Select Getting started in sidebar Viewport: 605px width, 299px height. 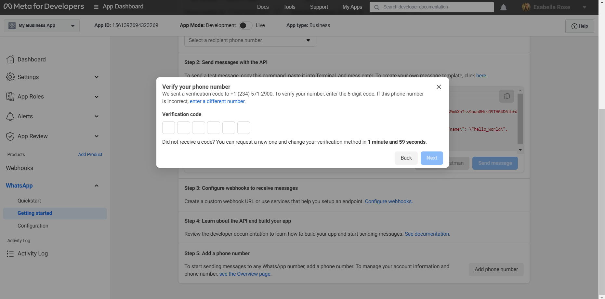pos(55,213)
